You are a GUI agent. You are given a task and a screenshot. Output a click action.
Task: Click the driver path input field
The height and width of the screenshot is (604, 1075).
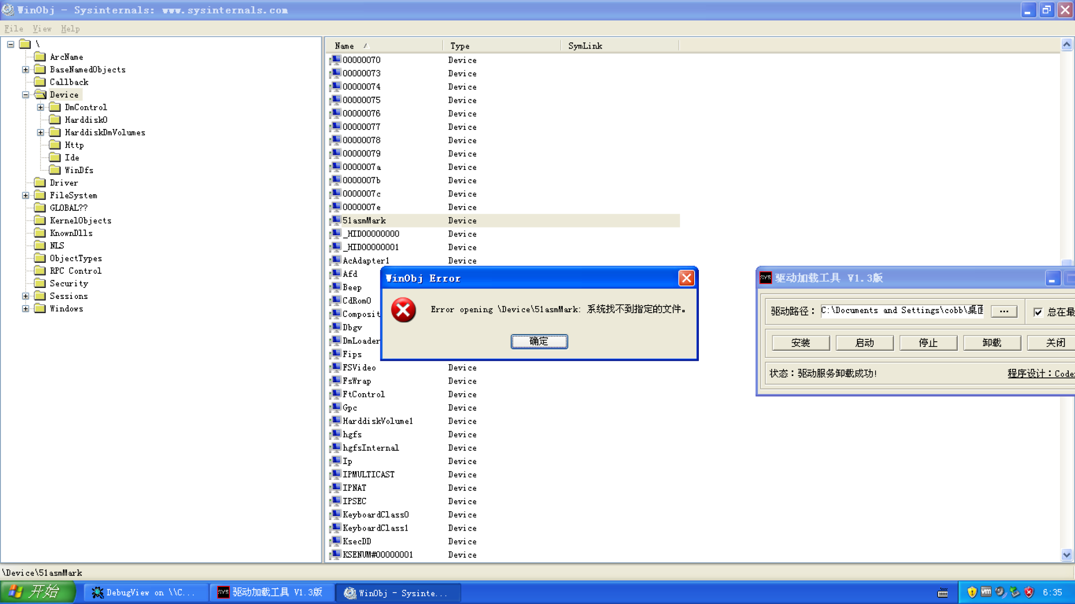(900, 310)
